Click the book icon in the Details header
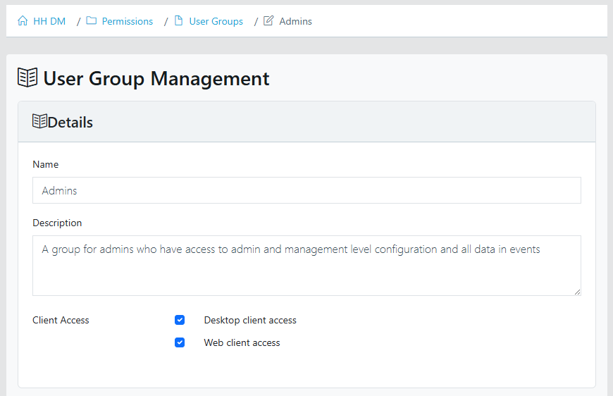This screenshot has width=613, height=396. tap(39, 121)
